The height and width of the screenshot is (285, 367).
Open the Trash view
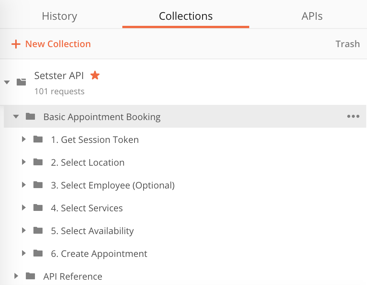click(x=347, y=44)
